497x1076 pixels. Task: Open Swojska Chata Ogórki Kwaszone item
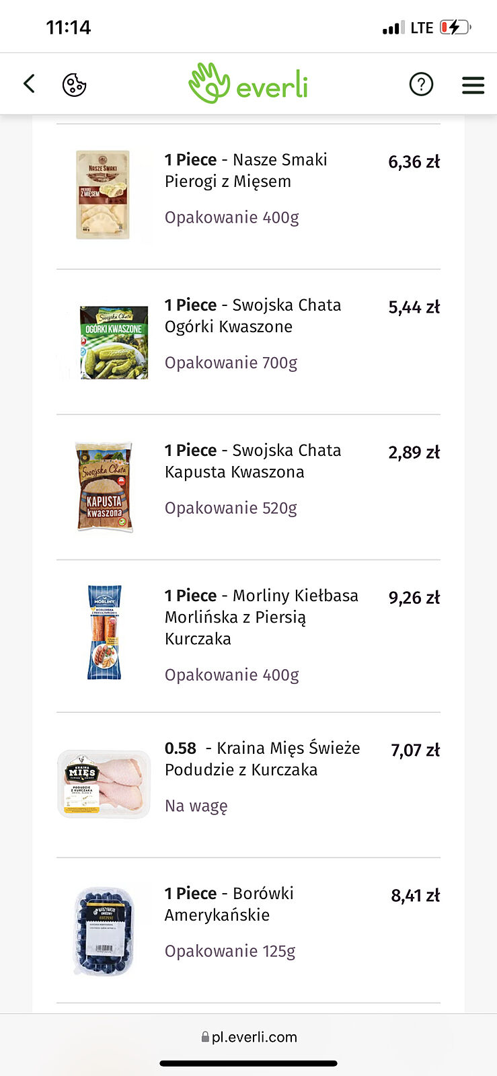pyautogui.click(x=253, y=315)
